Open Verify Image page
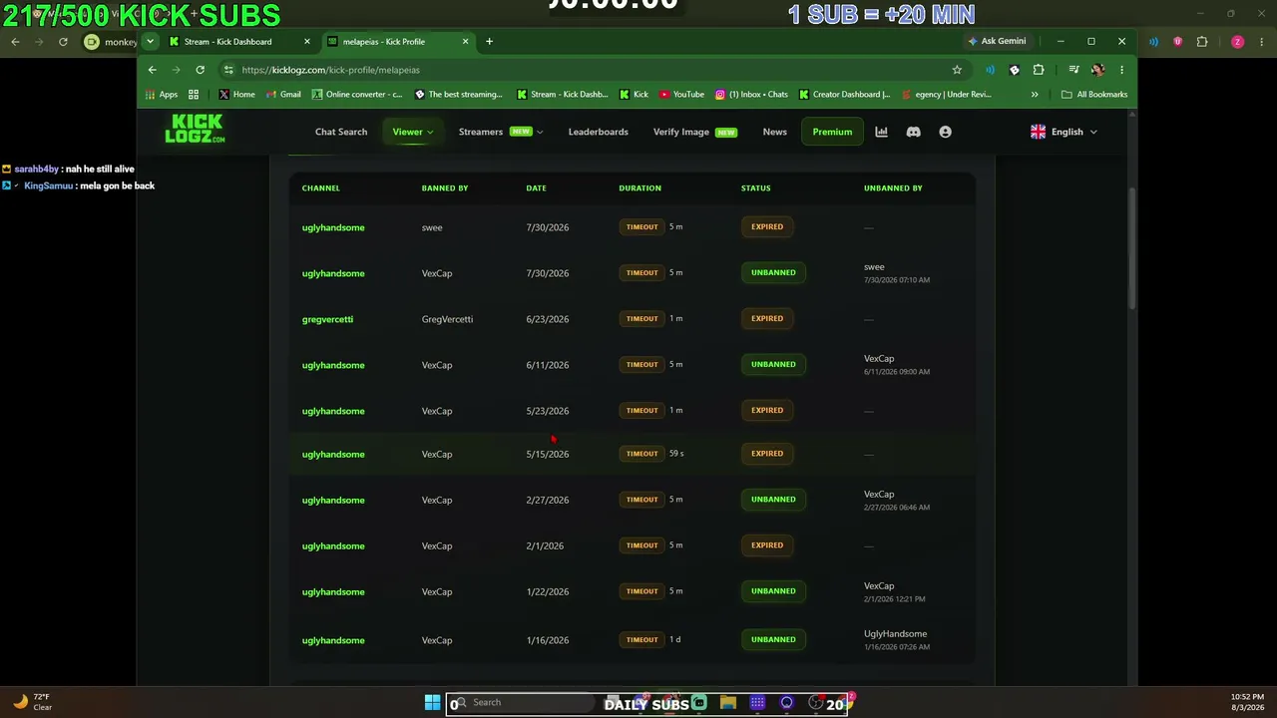Image resolution: width=1277 pixels, height=718 pixels. [694, 132]
